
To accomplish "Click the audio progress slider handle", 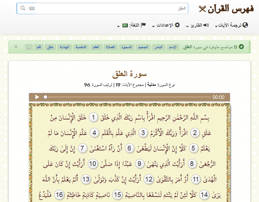I will pos(45,97).
